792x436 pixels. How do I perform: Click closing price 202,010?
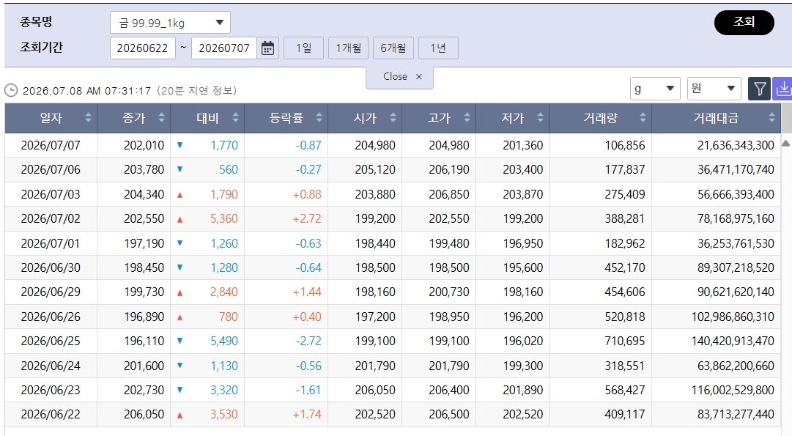[x=144, y=146]
